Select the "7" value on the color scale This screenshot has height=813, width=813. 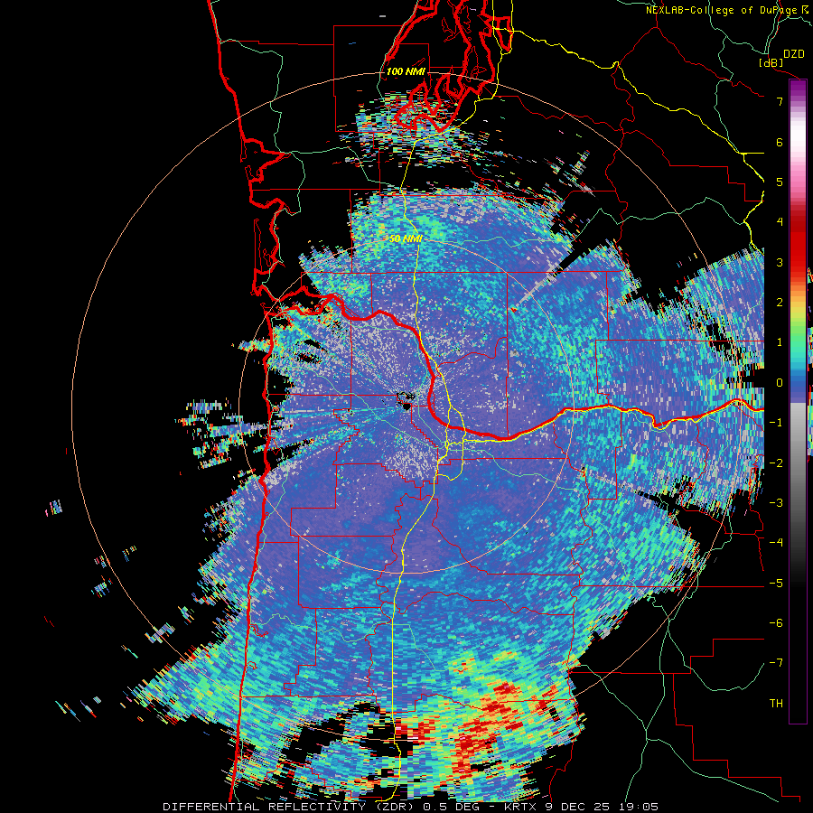[x=780, y=101]
